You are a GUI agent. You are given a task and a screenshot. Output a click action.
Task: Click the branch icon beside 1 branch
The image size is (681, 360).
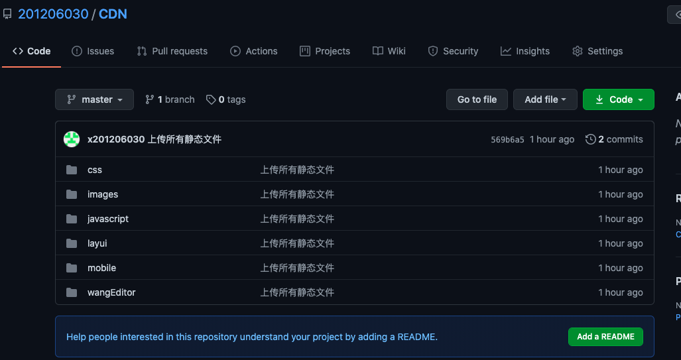click(149, 99)
